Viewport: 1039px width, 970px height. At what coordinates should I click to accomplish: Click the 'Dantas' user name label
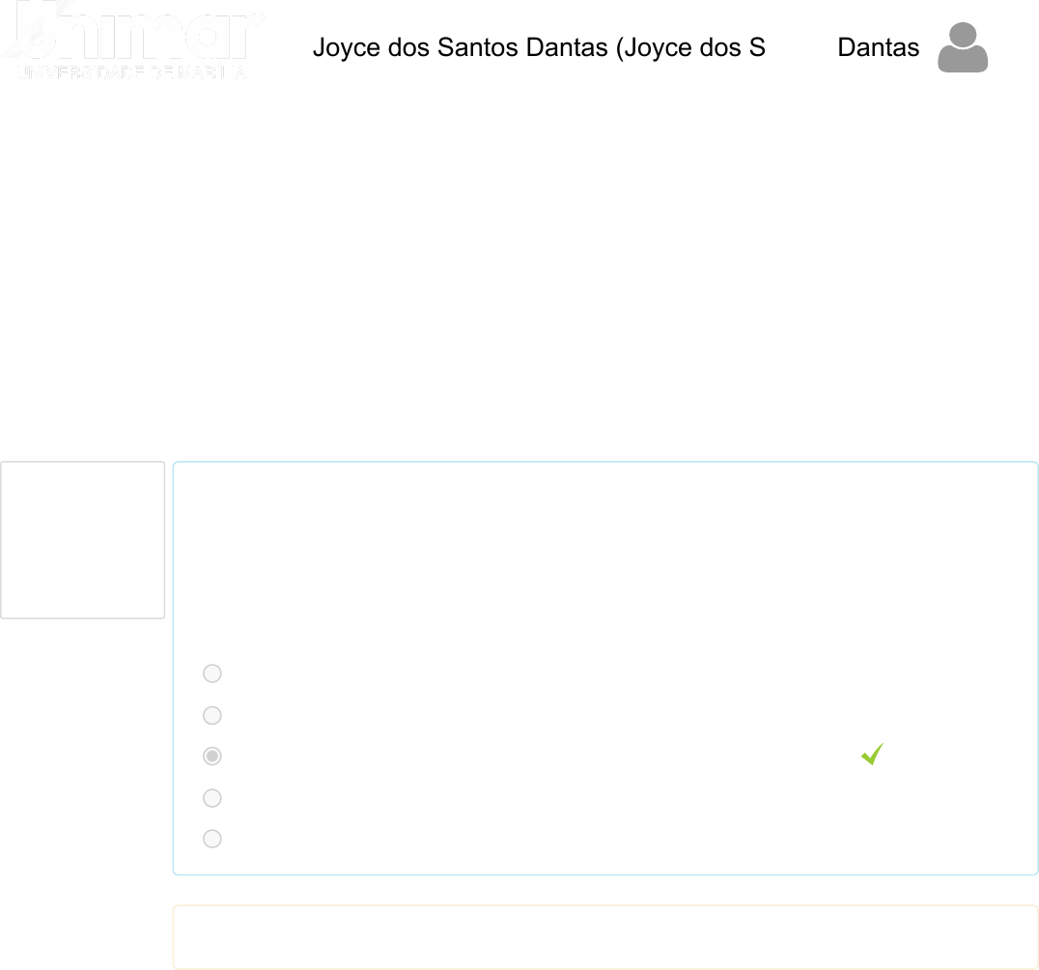coord(878,47)
